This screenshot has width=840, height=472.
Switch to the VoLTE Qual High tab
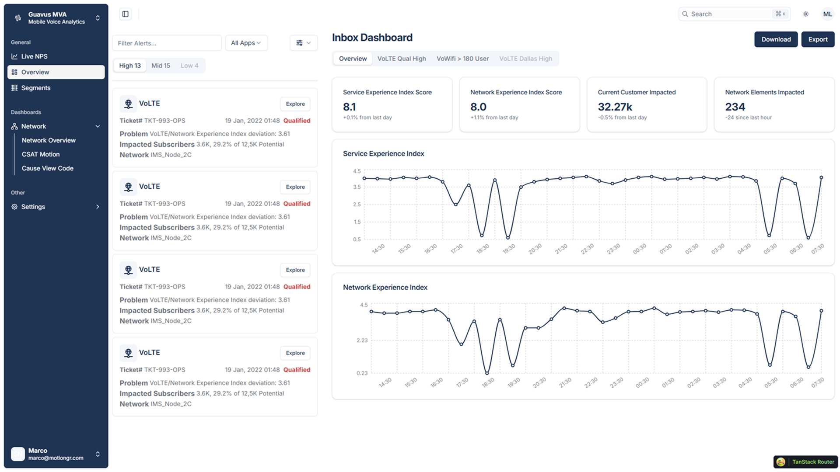401,59
